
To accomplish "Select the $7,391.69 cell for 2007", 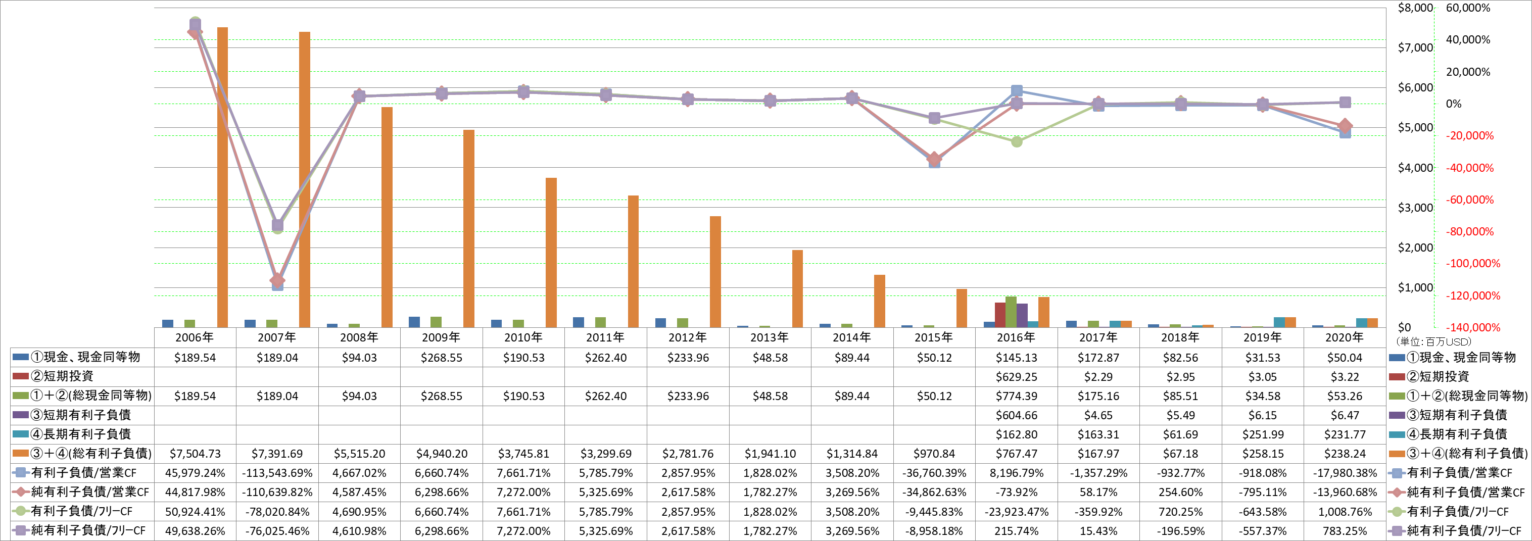I will [277, 454].
